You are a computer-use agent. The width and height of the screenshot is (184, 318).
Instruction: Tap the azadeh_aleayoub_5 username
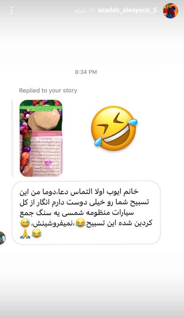127,10
